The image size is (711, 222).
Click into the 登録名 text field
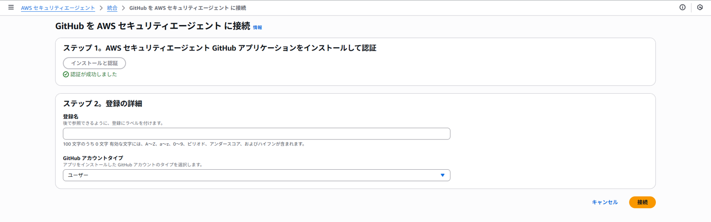click(256, 134)
